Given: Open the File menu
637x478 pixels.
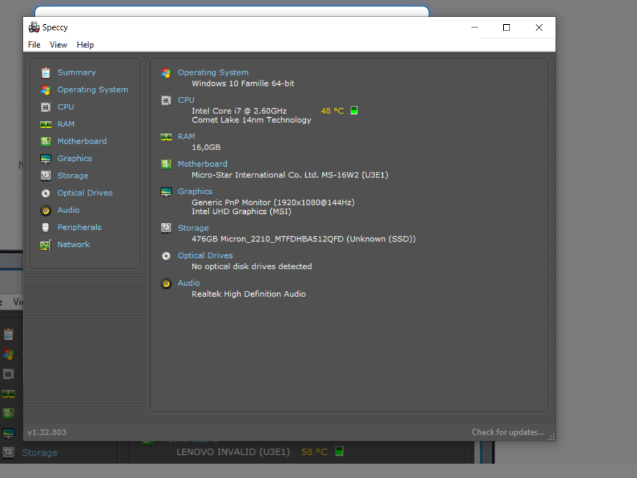Looking at the screenshot, I should click(34, 45).
